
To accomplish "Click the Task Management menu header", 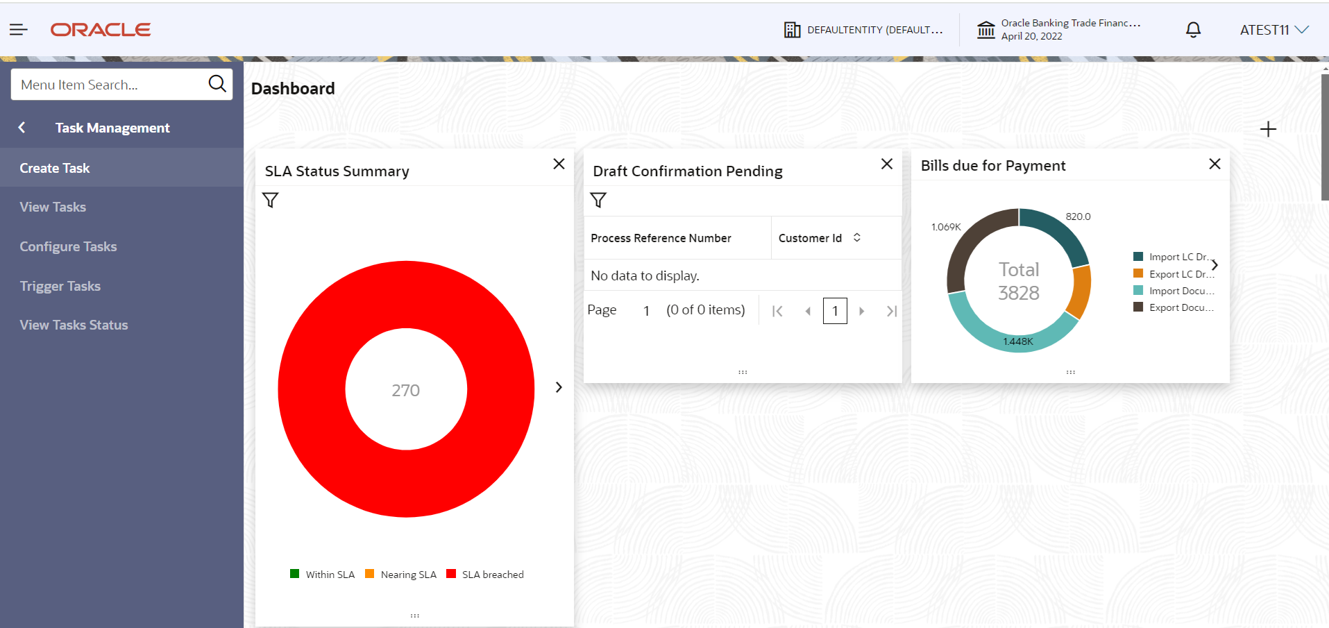I will [x=112, y=128].
